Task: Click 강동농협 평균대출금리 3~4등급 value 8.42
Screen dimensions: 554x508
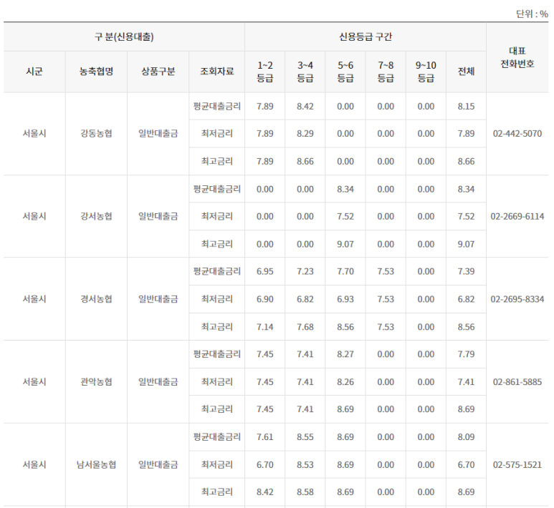Action: coord(305,106)
